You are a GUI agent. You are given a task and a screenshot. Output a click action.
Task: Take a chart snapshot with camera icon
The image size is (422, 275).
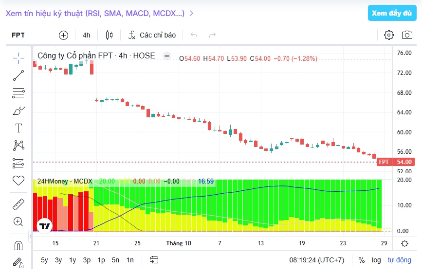(x=407, y=35)
